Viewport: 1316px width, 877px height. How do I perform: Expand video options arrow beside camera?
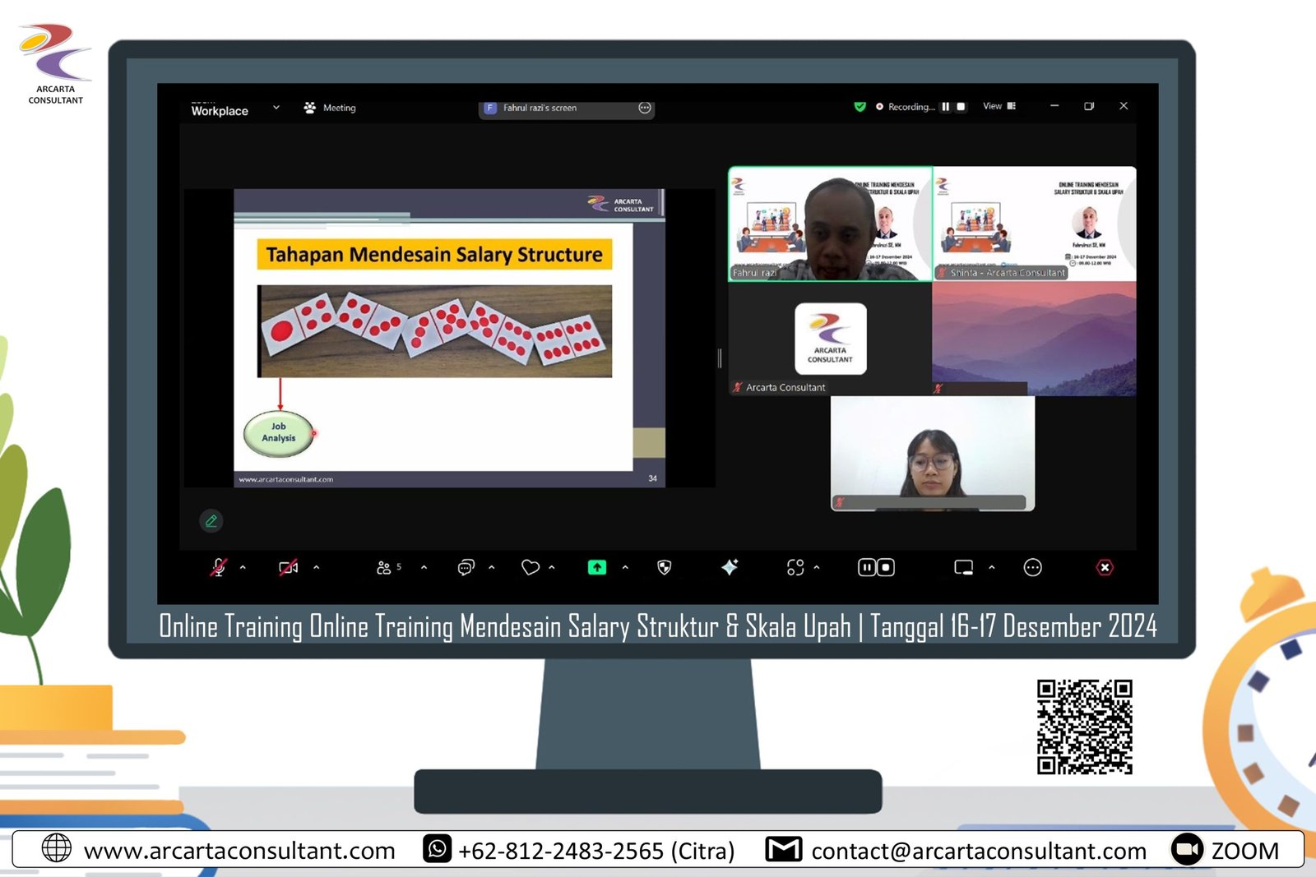click(317, 567)
